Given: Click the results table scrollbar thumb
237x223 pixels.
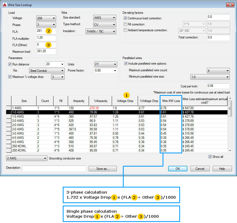Looking at the screenshot, I should [230, 108].
